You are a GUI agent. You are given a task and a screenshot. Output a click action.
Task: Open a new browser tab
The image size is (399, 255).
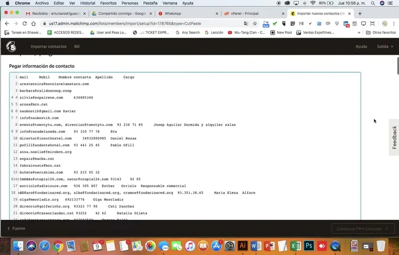pyautogui.click(x=360, y=13)
